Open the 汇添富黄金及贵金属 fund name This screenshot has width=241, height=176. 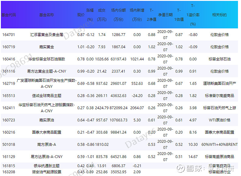tap(46, 35)
